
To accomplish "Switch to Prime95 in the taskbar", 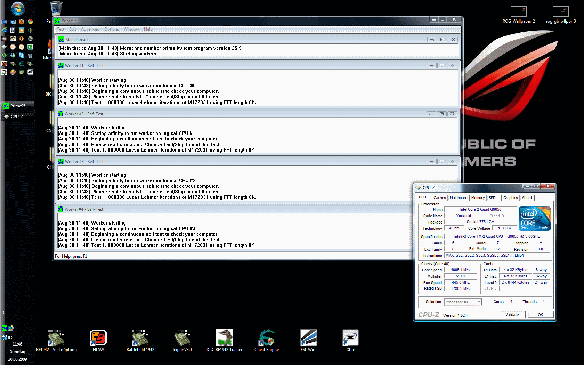I will point(18,106).
